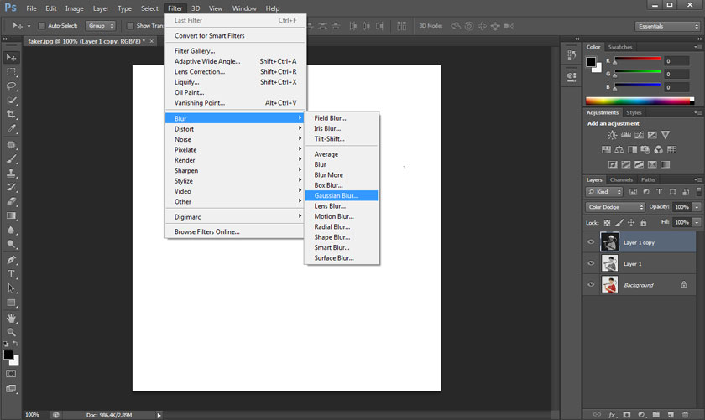
Task: Select the Brush tool
Action: point(11,158)
